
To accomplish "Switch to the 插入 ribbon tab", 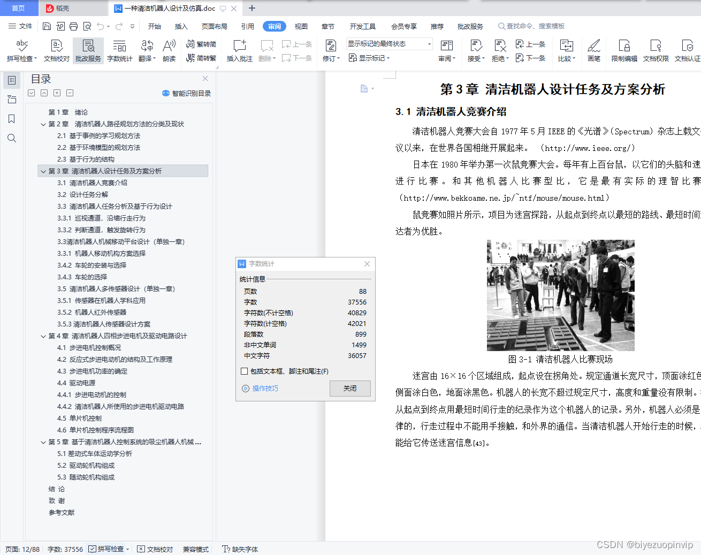I will point(181,26).
